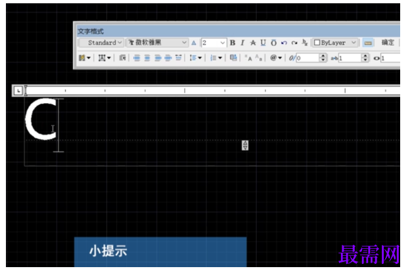Decrease tracking value with down arrow
The width and height of the screenshot is (412, 275).
pyautogui.click(x=365, y=60)
